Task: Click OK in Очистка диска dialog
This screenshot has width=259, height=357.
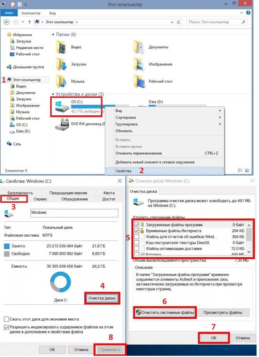Action: [x=213, y=338]
